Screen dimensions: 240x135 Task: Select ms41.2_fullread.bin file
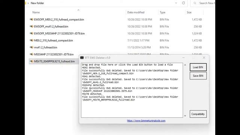tap(45, 48)
